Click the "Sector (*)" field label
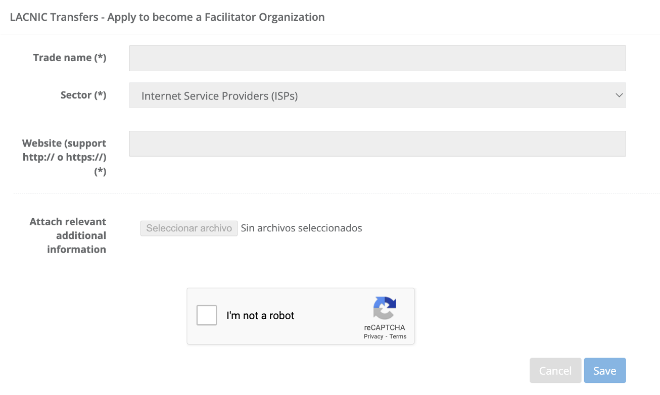 click(x=83, y=95)
